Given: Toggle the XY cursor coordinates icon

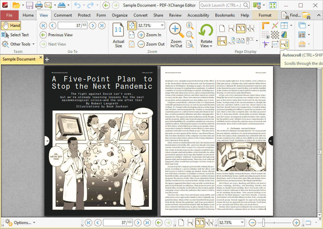Looking at the screenshot, I should pos(275,44).
